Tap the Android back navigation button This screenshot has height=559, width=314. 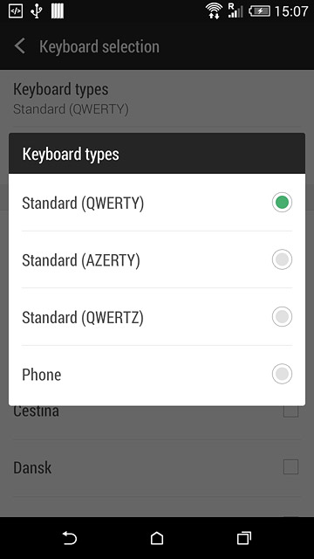pos(70,538)
